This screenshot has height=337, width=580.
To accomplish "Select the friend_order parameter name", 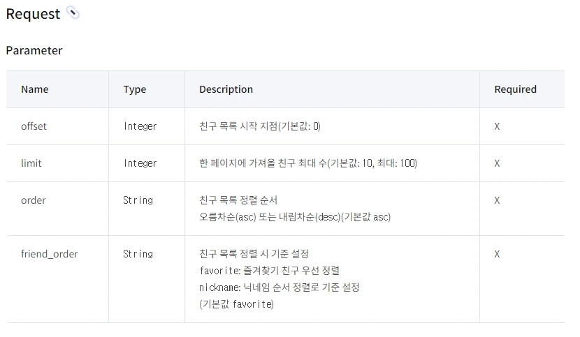I will click(50, 254).
